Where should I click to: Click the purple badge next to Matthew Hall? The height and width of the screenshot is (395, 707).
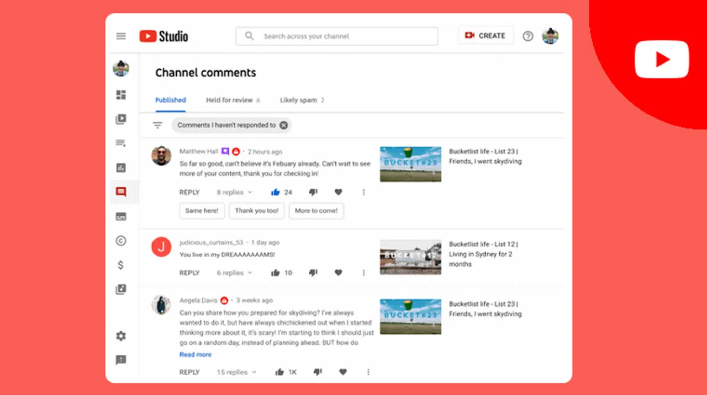[225, 151]
